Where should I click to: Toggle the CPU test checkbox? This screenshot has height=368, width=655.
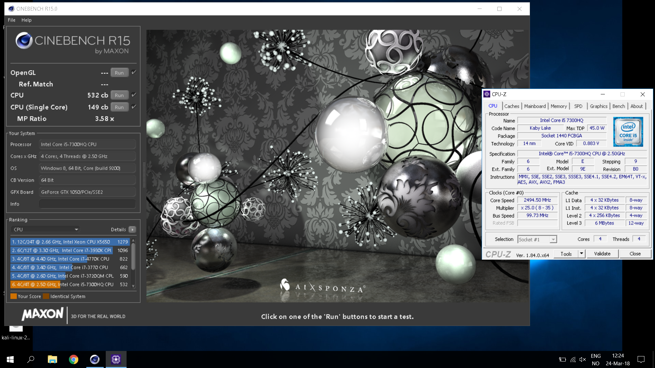[x=134, y=95]
